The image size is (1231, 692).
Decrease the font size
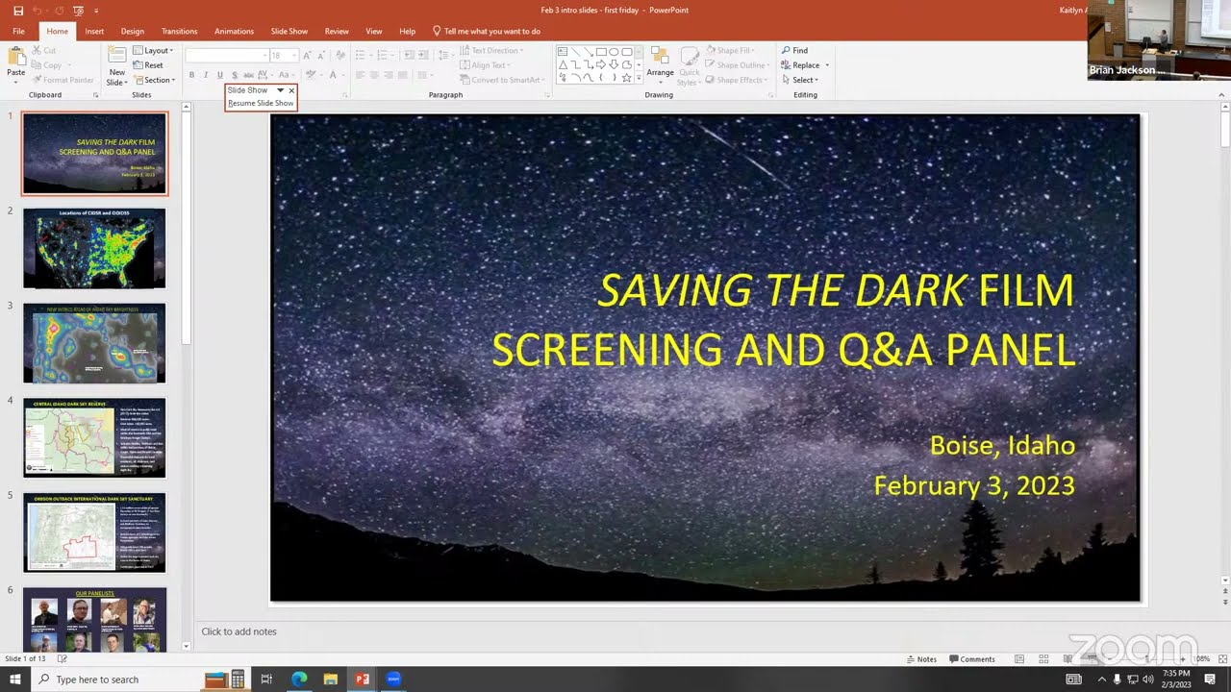322,56
